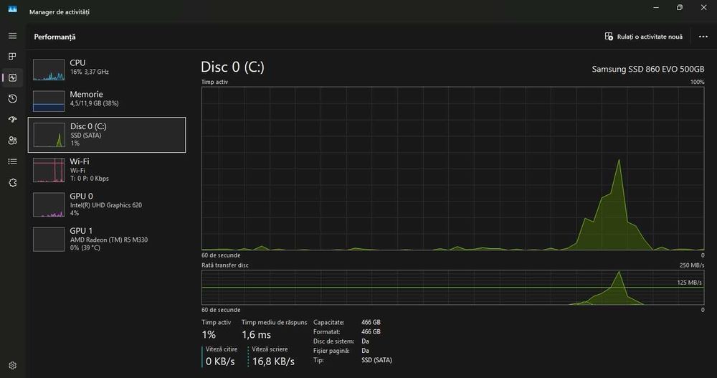The width and height of the screenshot is (717, 378).
Task: Click the 250 MB/s scale label
Action: tap(691, 265)
